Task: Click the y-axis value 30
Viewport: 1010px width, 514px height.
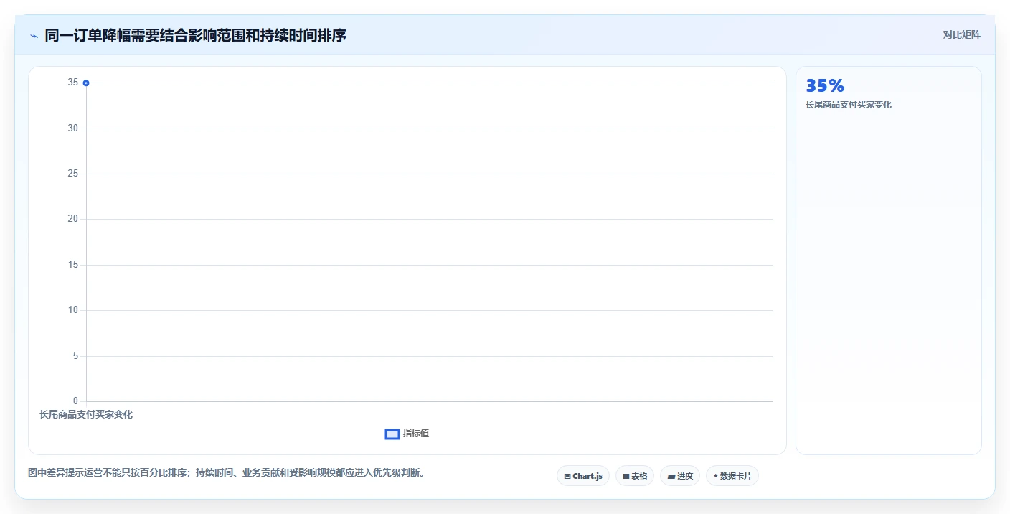Action: [72, 128]
